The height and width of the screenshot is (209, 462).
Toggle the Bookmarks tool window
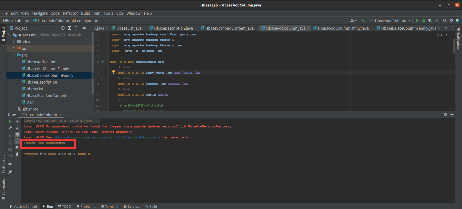click(x=4, y=189)
